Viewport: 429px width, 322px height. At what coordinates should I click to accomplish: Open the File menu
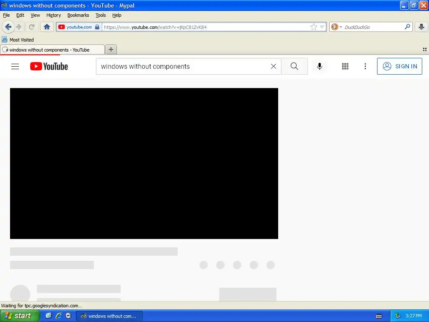6,16
